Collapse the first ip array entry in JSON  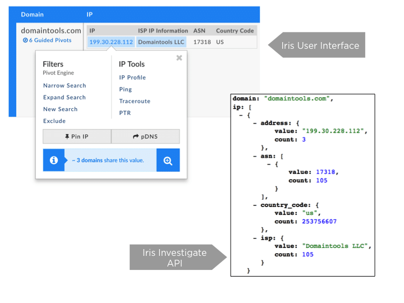[241, 115]
